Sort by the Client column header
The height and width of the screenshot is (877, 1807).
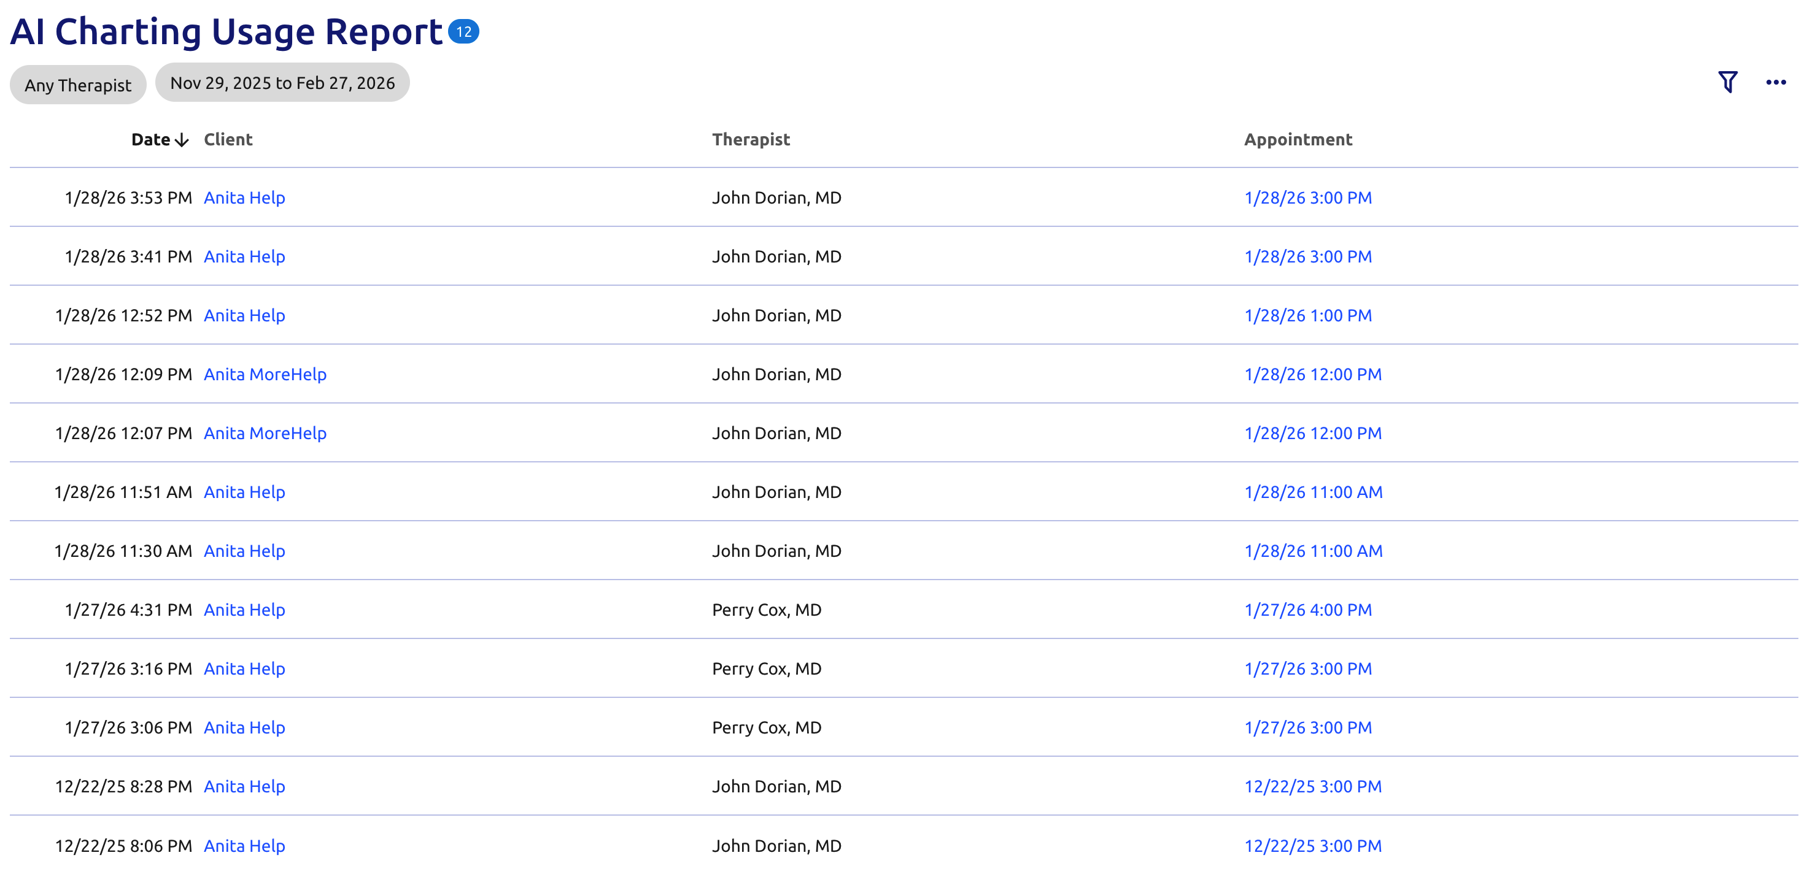(228, 139)
